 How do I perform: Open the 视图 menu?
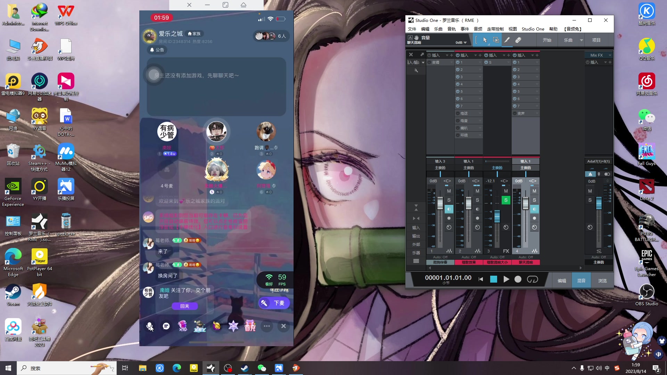[513, 29]
